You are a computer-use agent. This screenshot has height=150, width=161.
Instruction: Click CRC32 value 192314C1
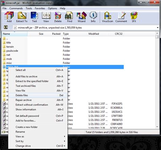[117, 112]
